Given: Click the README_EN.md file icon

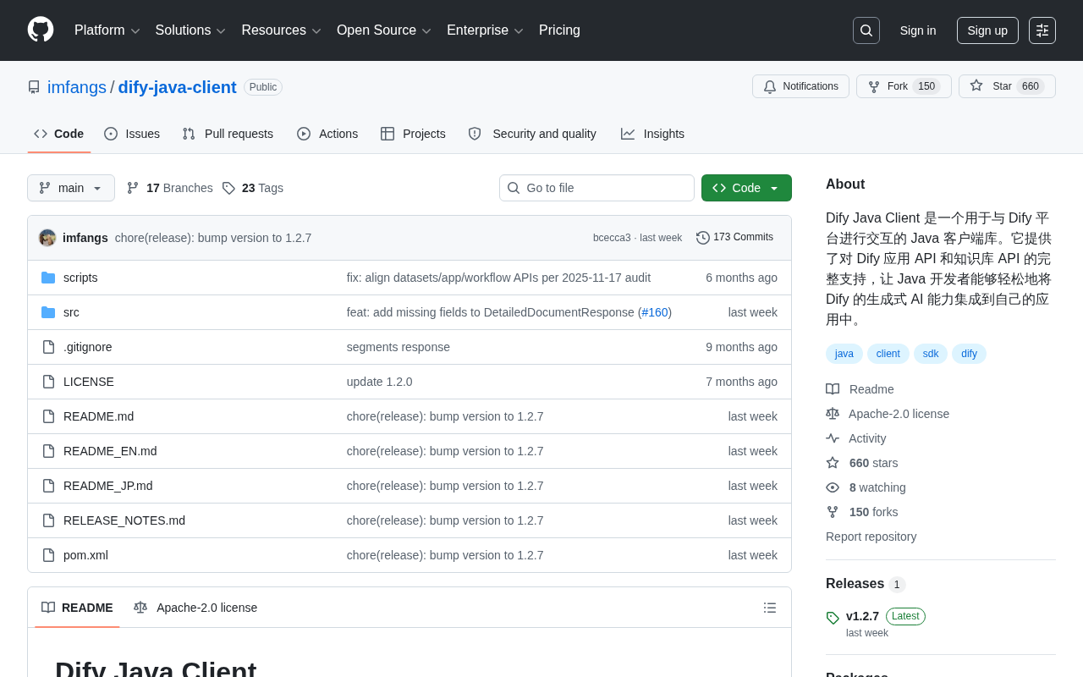Looking at the screenshot, I should tap(48, 451).
